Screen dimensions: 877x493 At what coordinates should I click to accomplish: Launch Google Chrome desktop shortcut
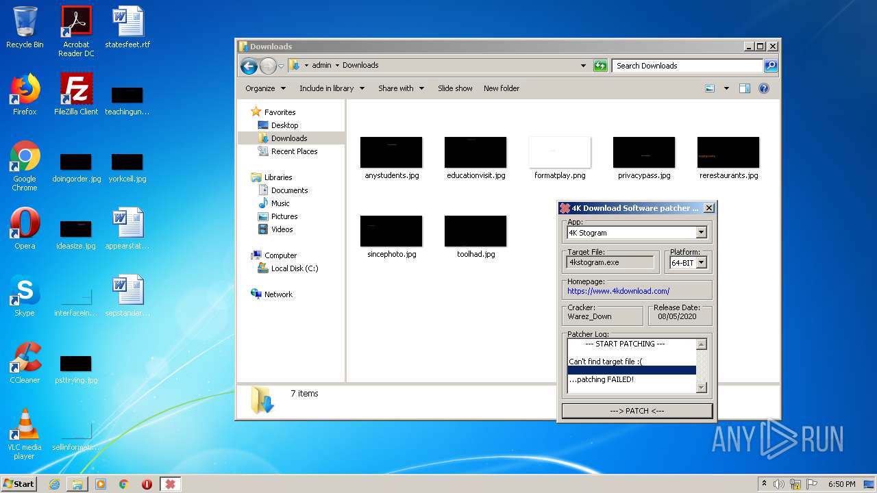pyautogui.click(x=25, y=166)
